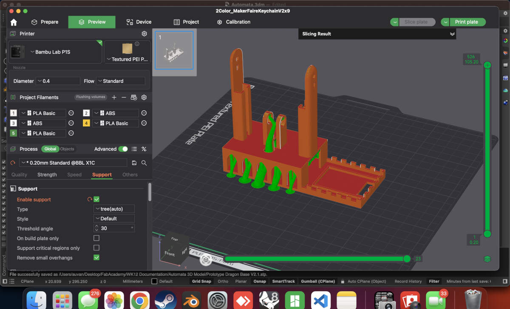Switch to the Project tab
This screenshot has height=309, width=510.
[186, 22]
